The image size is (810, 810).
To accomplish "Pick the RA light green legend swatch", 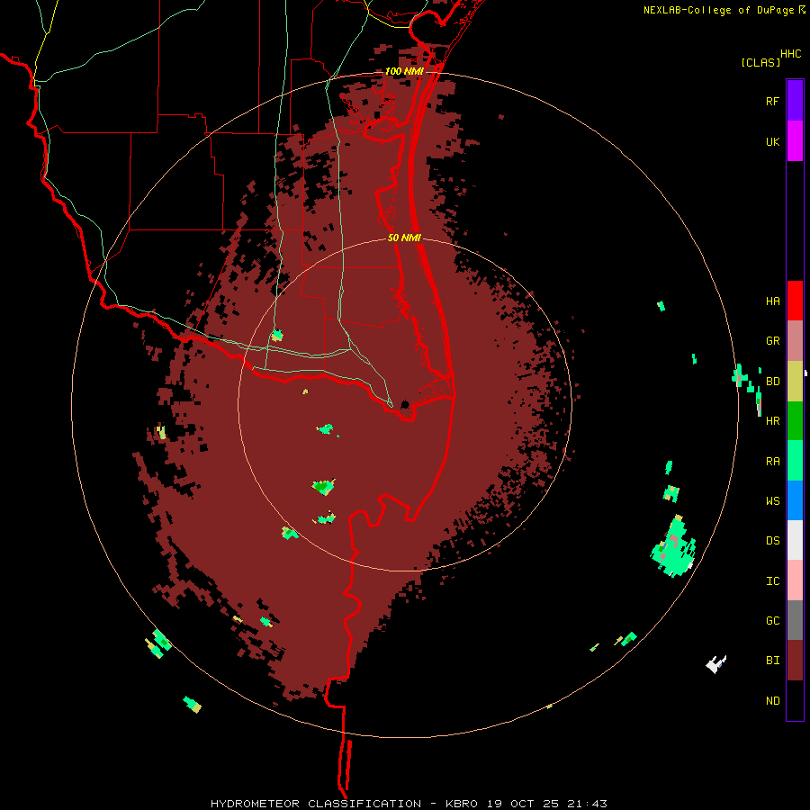I will pyautogui.click(x=795, y=461).
